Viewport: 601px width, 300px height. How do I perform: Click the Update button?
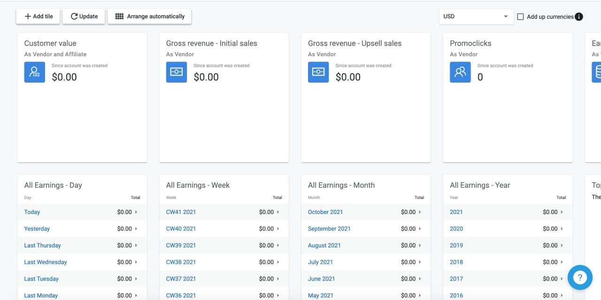pos(84,16)
